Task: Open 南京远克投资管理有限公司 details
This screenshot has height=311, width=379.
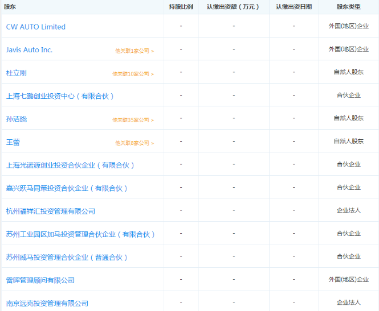Action: click(x=47, y=303)
